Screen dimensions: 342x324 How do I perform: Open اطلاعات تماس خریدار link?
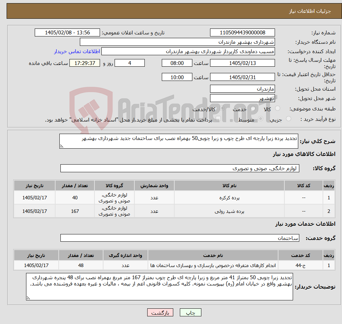(x=77, y=51)
